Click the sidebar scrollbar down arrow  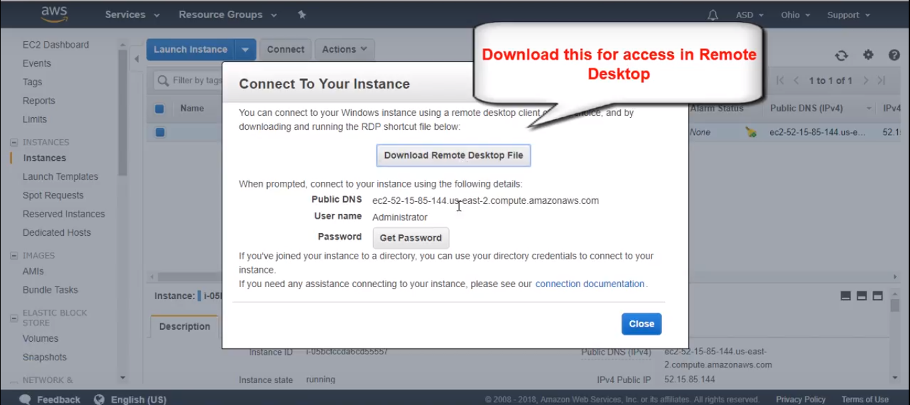[123, 378]
